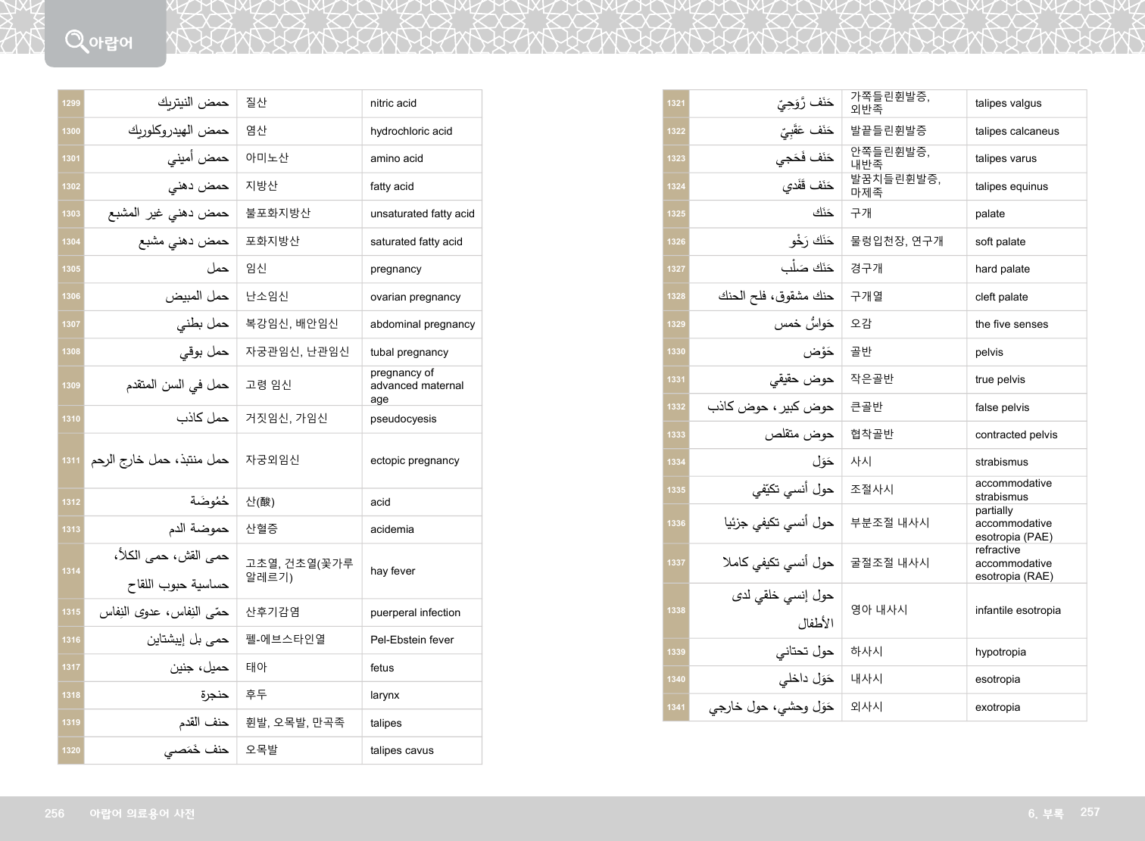This screenshot has width=1145, height=841.
Task: Click 'the five senses' entry
Action: [x=1011, y=324]
